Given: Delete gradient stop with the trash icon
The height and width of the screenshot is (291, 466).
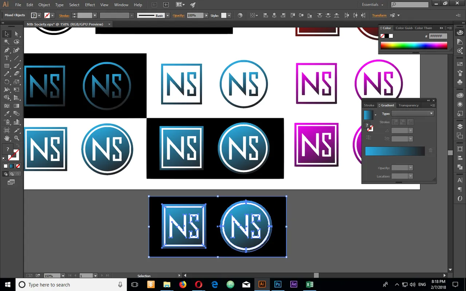Looking at the screenshot, I should pyautogui.click(x=430, y=150).
